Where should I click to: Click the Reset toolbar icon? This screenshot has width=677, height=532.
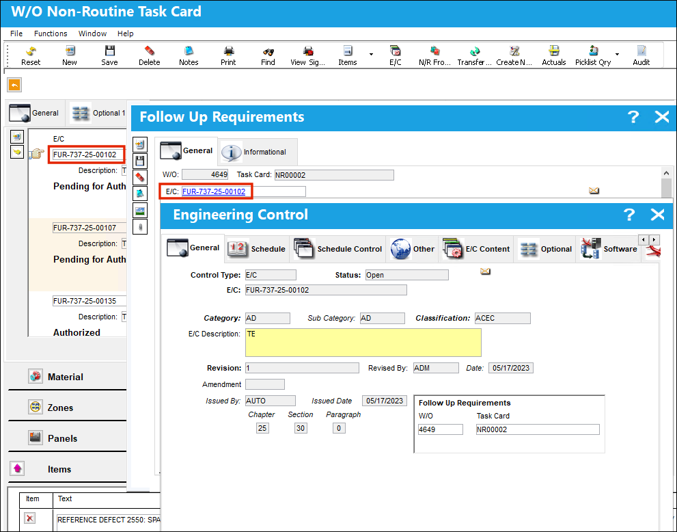(31, 56)
